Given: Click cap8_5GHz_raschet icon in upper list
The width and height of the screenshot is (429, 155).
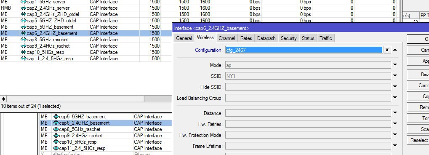Looking at the screenshot, I should 24,40.
